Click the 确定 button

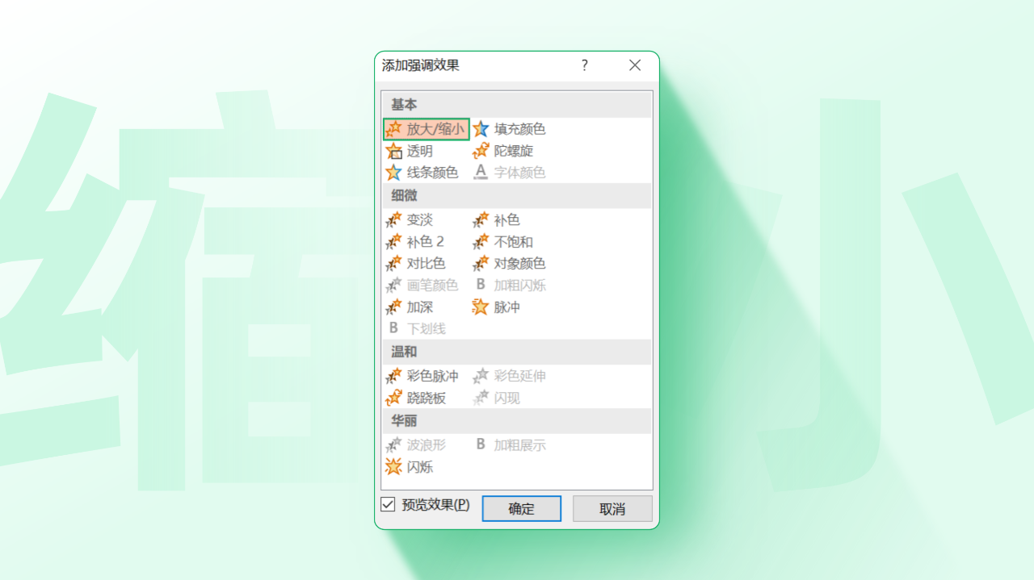coord(522,509)
